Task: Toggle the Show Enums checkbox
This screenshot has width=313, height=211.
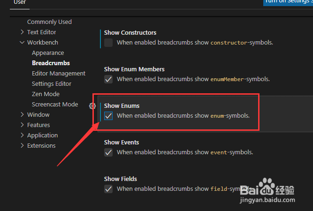Action: (x=108, y=116)
